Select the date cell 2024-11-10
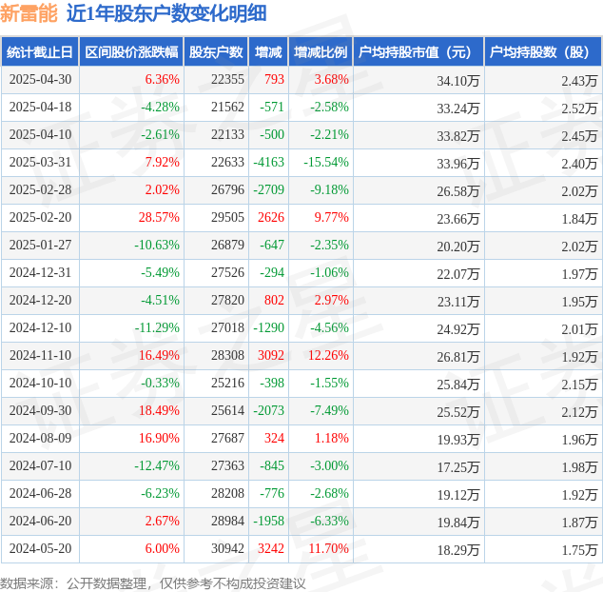The height and width of the screenshot is (592, 603). [40, 356]
